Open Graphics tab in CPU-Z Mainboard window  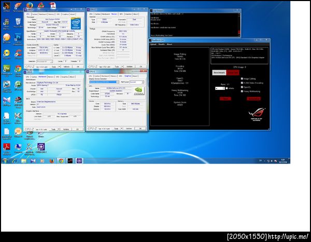pyautogui.click(x=65, y=77)
